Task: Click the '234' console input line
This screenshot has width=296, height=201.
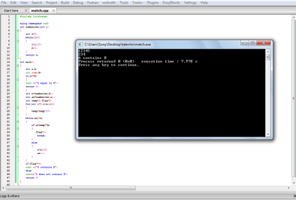Action: (x=82, y=54)
